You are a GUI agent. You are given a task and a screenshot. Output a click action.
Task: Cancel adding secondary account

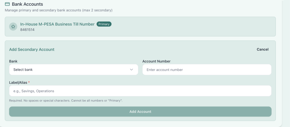click(263, 49)
